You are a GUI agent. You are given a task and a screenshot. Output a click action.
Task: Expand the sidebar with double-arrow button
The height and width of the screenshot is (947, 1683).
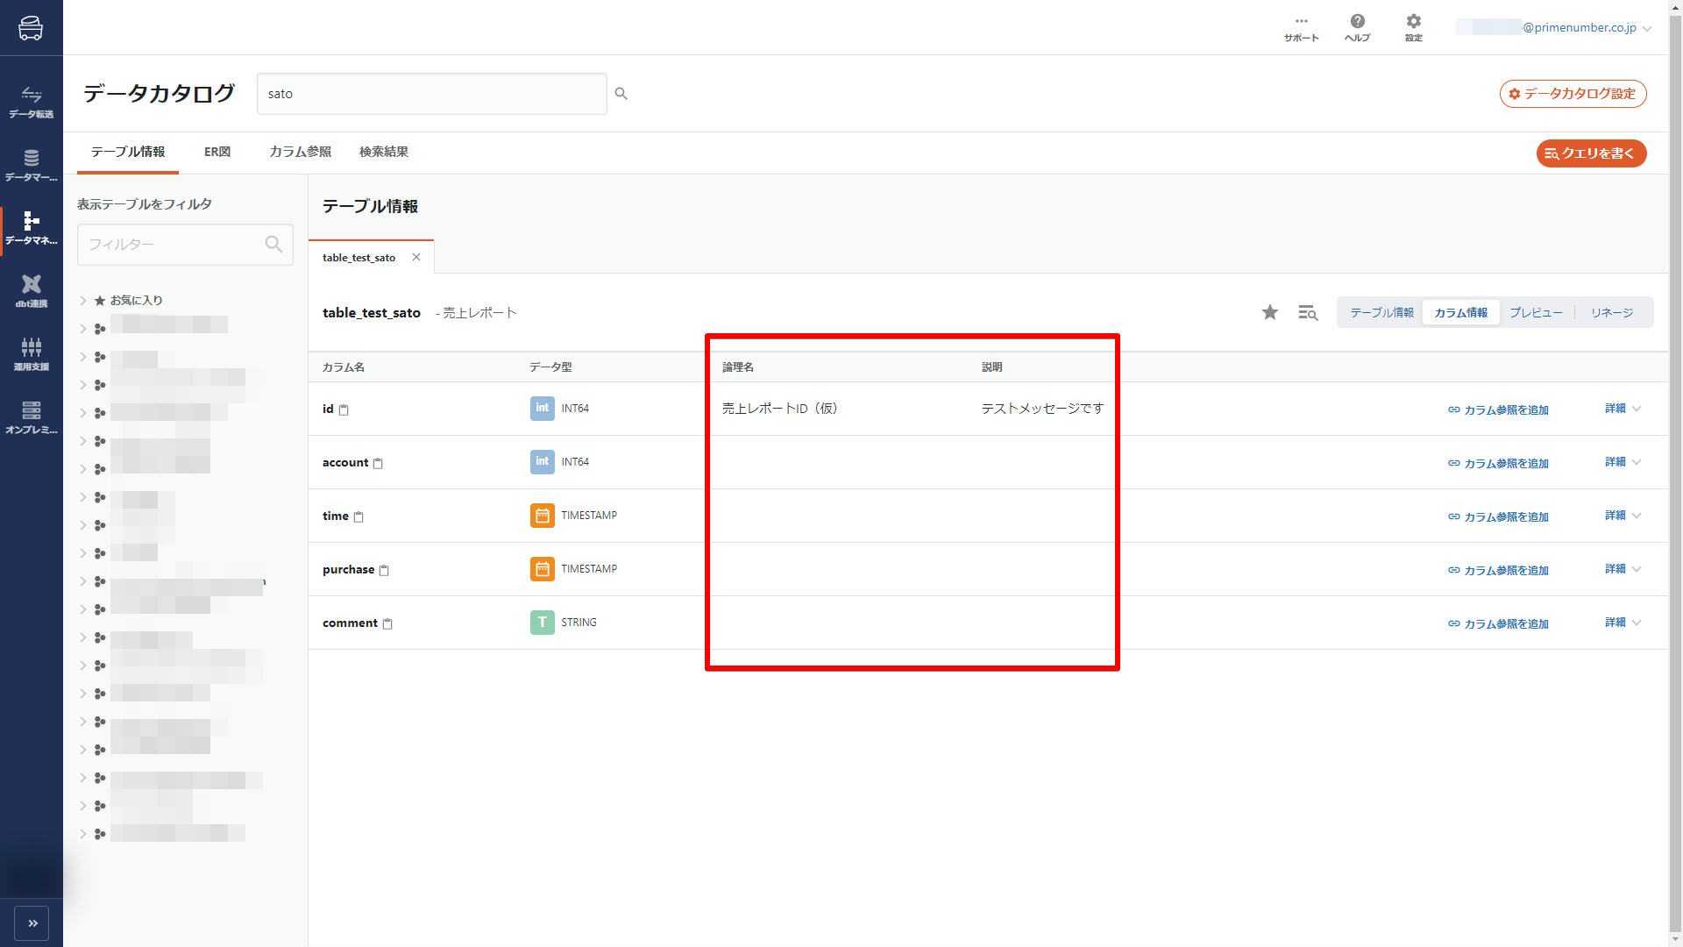tap(32, 923)
